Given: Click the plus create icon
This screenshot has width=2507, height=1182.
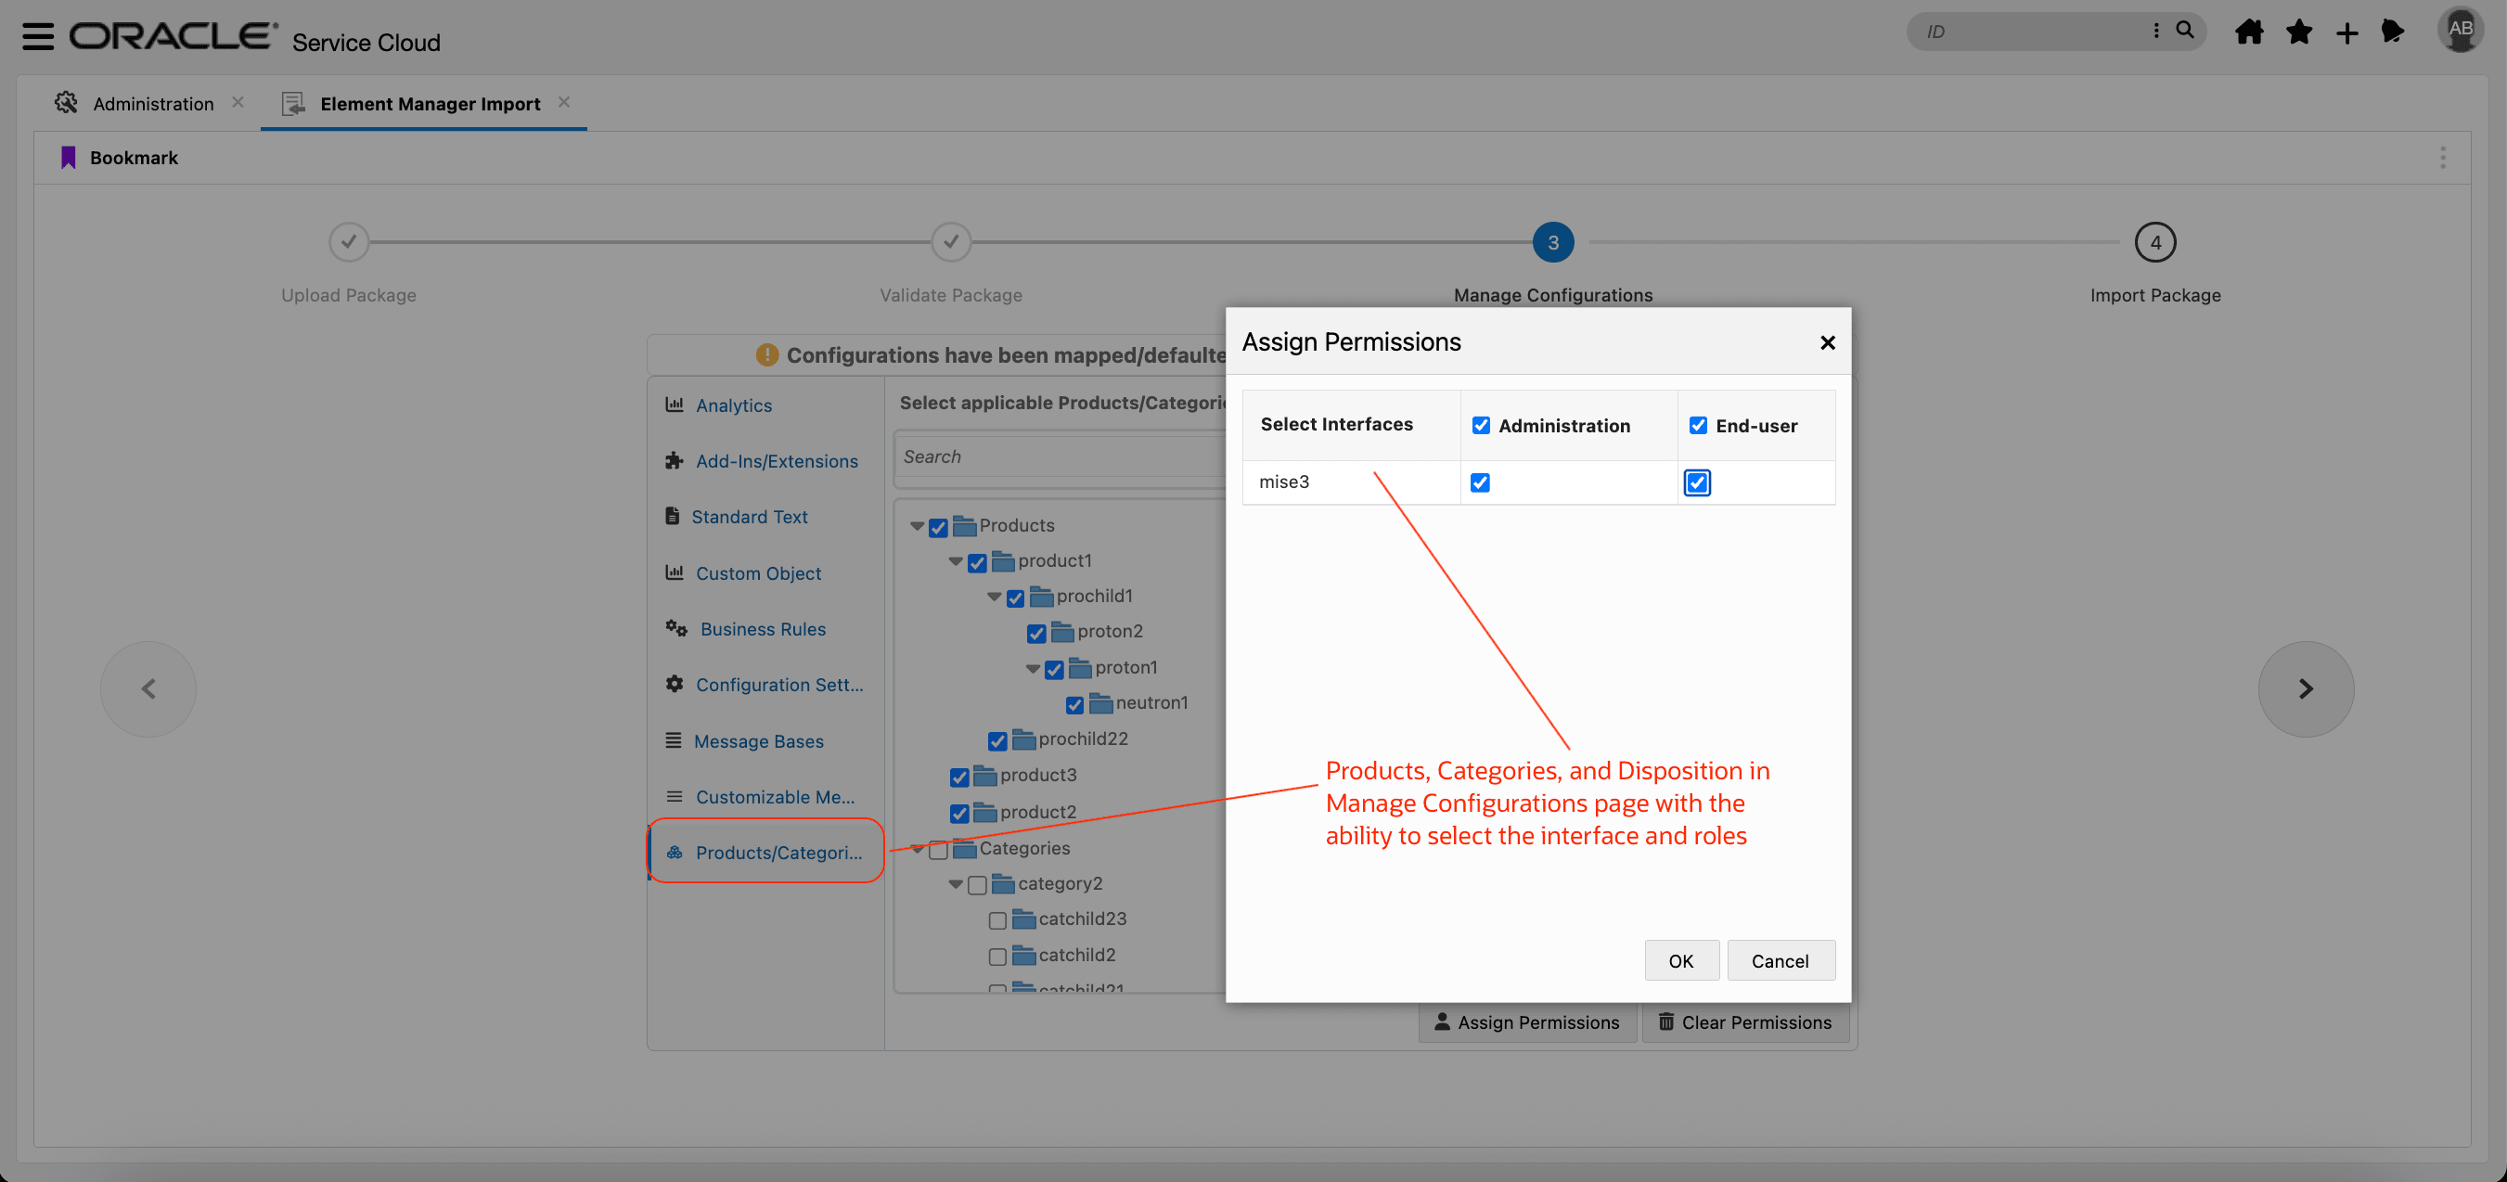Looking at the screenshot, I should (x=2346, y=34).
